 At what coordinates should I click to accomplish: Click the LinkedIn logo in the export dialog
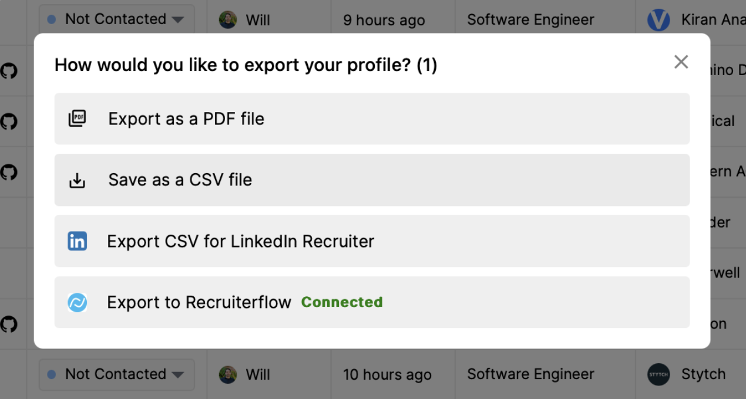click(x=77, y=241)
